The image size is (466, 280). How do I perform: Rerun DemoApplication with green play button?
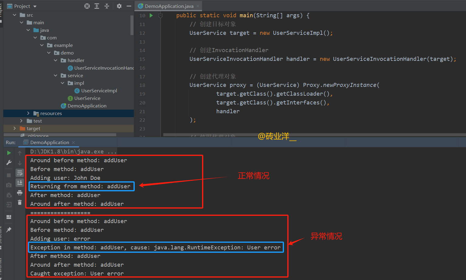(9, 153)
